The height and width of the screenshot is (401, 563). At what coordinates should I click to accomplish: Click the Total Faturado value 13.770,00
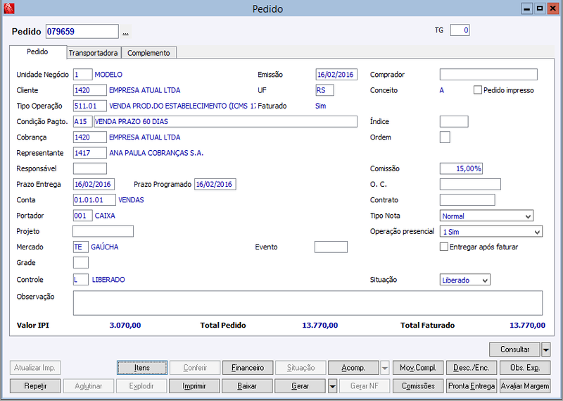point(527,325)
